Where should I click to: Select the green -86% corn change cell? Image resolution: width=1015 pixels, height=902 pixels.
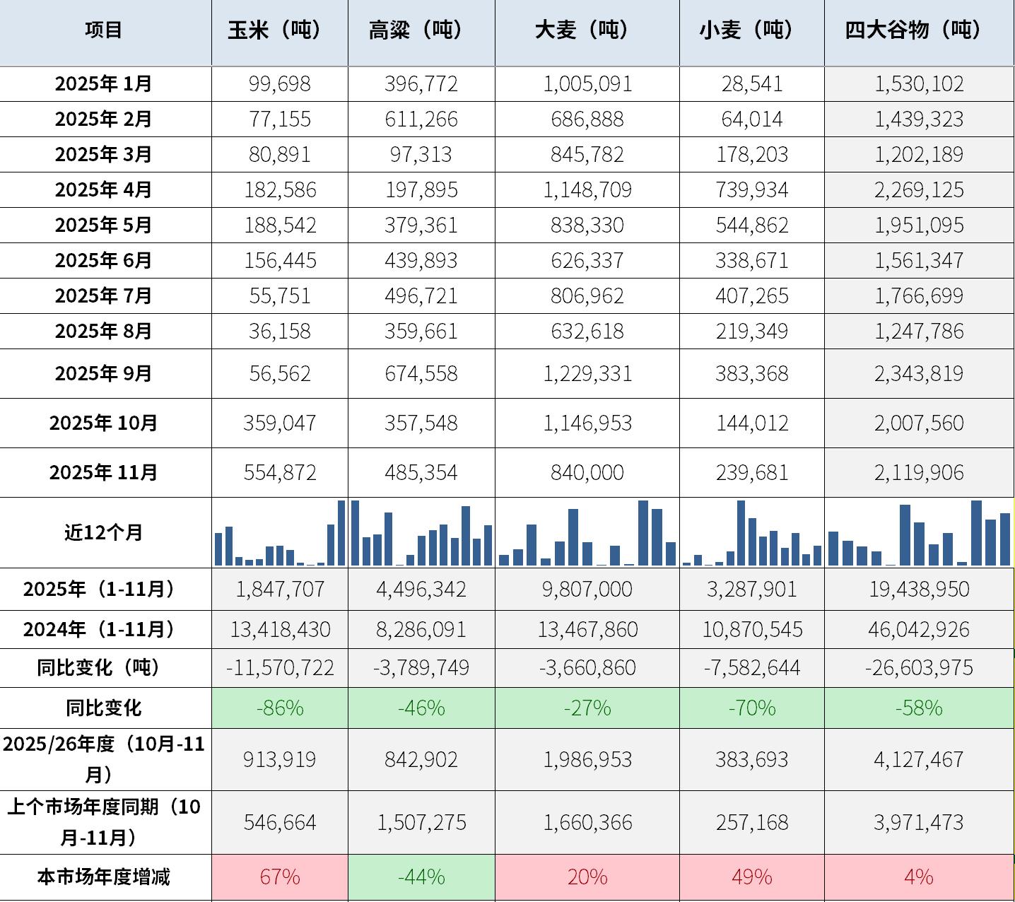click(280, 708)
